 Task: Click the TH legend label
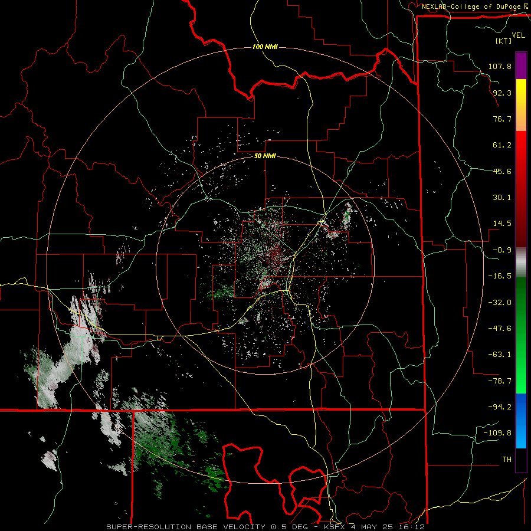pos(507,460)
